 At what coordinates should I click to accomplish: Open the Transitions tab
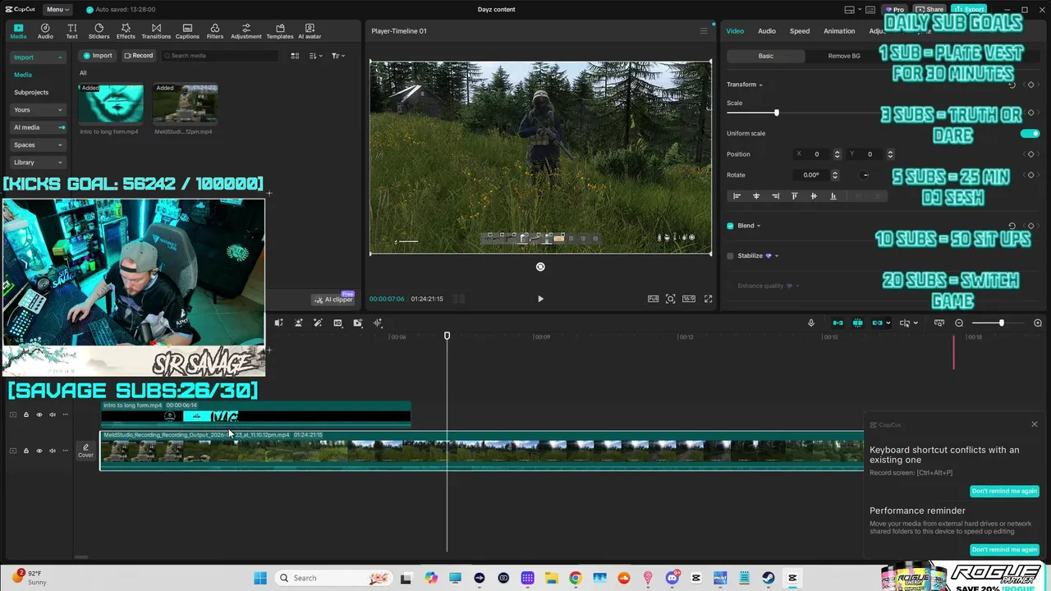(156, 31)
